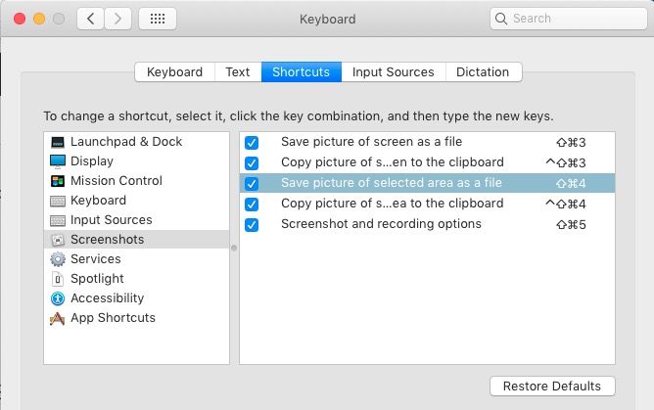This screenshot has height=410, width=654.
Task: Switch to the Input Sources tab
Action: [x=393, y=71]
